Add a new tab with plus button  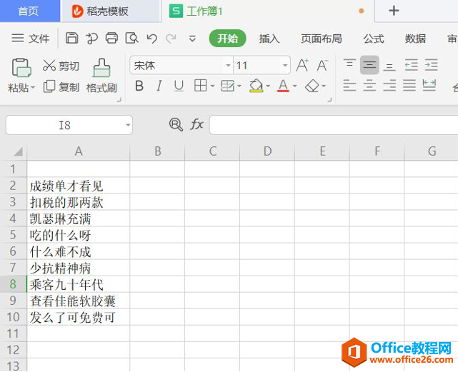coord(394,11)
